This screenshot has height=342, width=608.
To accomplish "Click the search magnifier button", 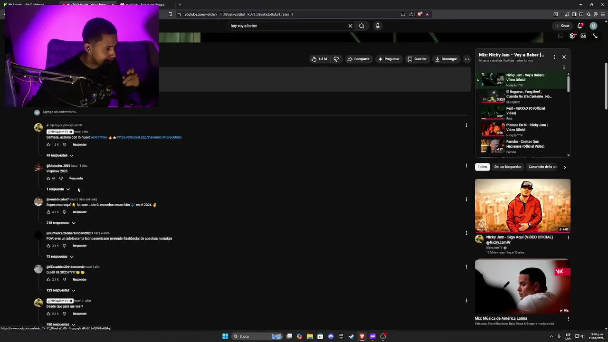I will (x=361, y=26).
